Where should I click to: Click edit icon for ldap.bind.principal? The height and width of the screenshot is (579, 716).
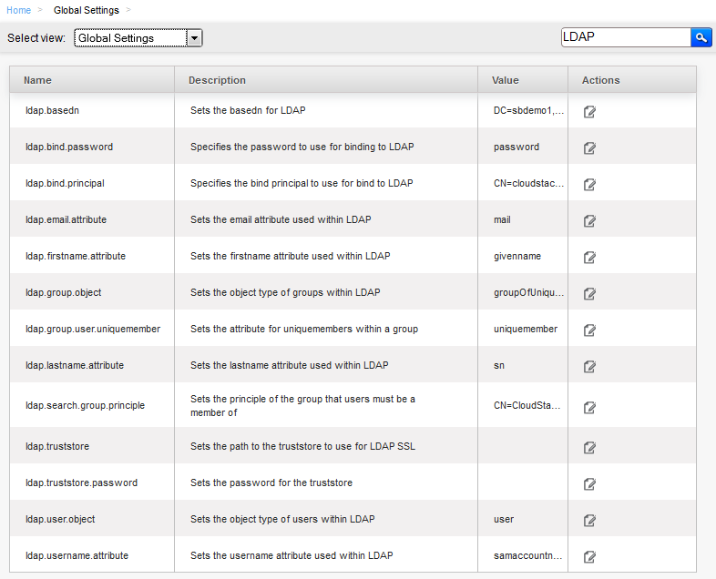click(589, 184)
